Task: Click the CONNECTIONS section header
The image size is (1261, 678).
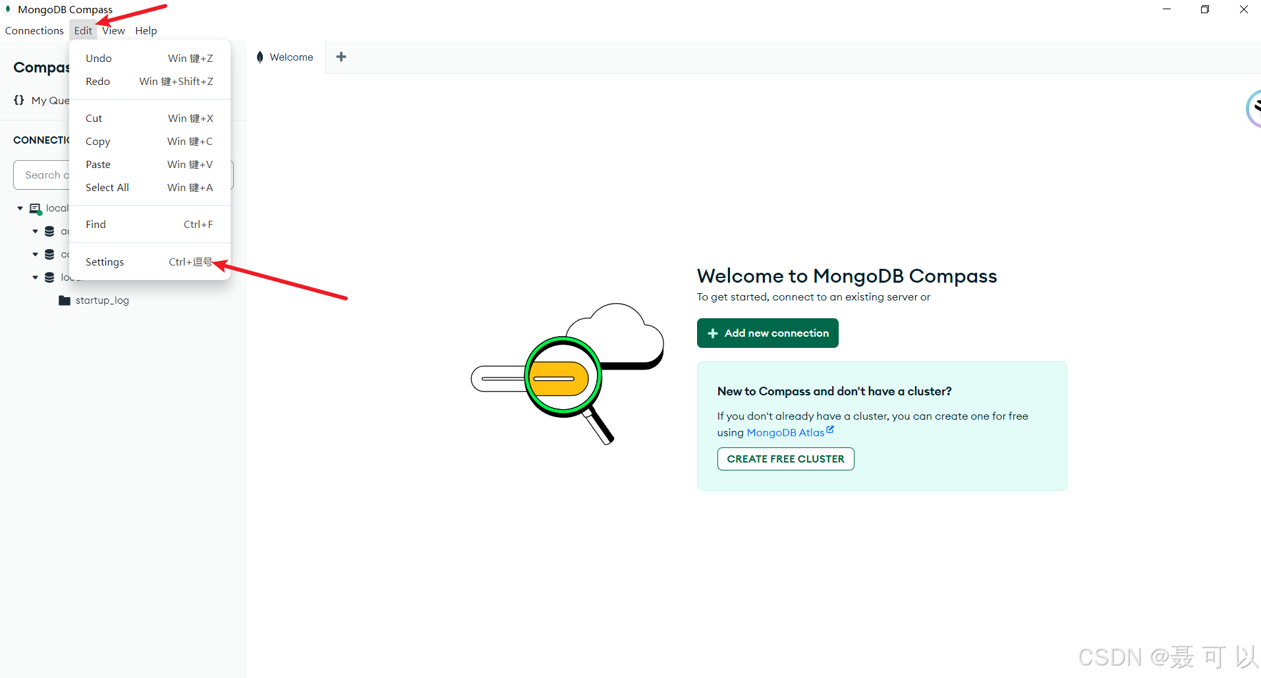Action: pyautogui.click(x=42, y=140)
